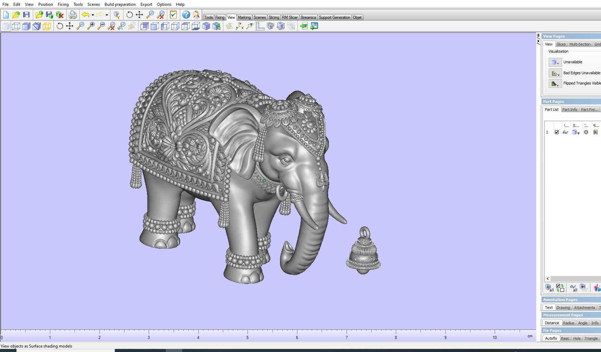Open the Attachments annotation tab
The image size is (601, 352).
click(x=584, y=308)
